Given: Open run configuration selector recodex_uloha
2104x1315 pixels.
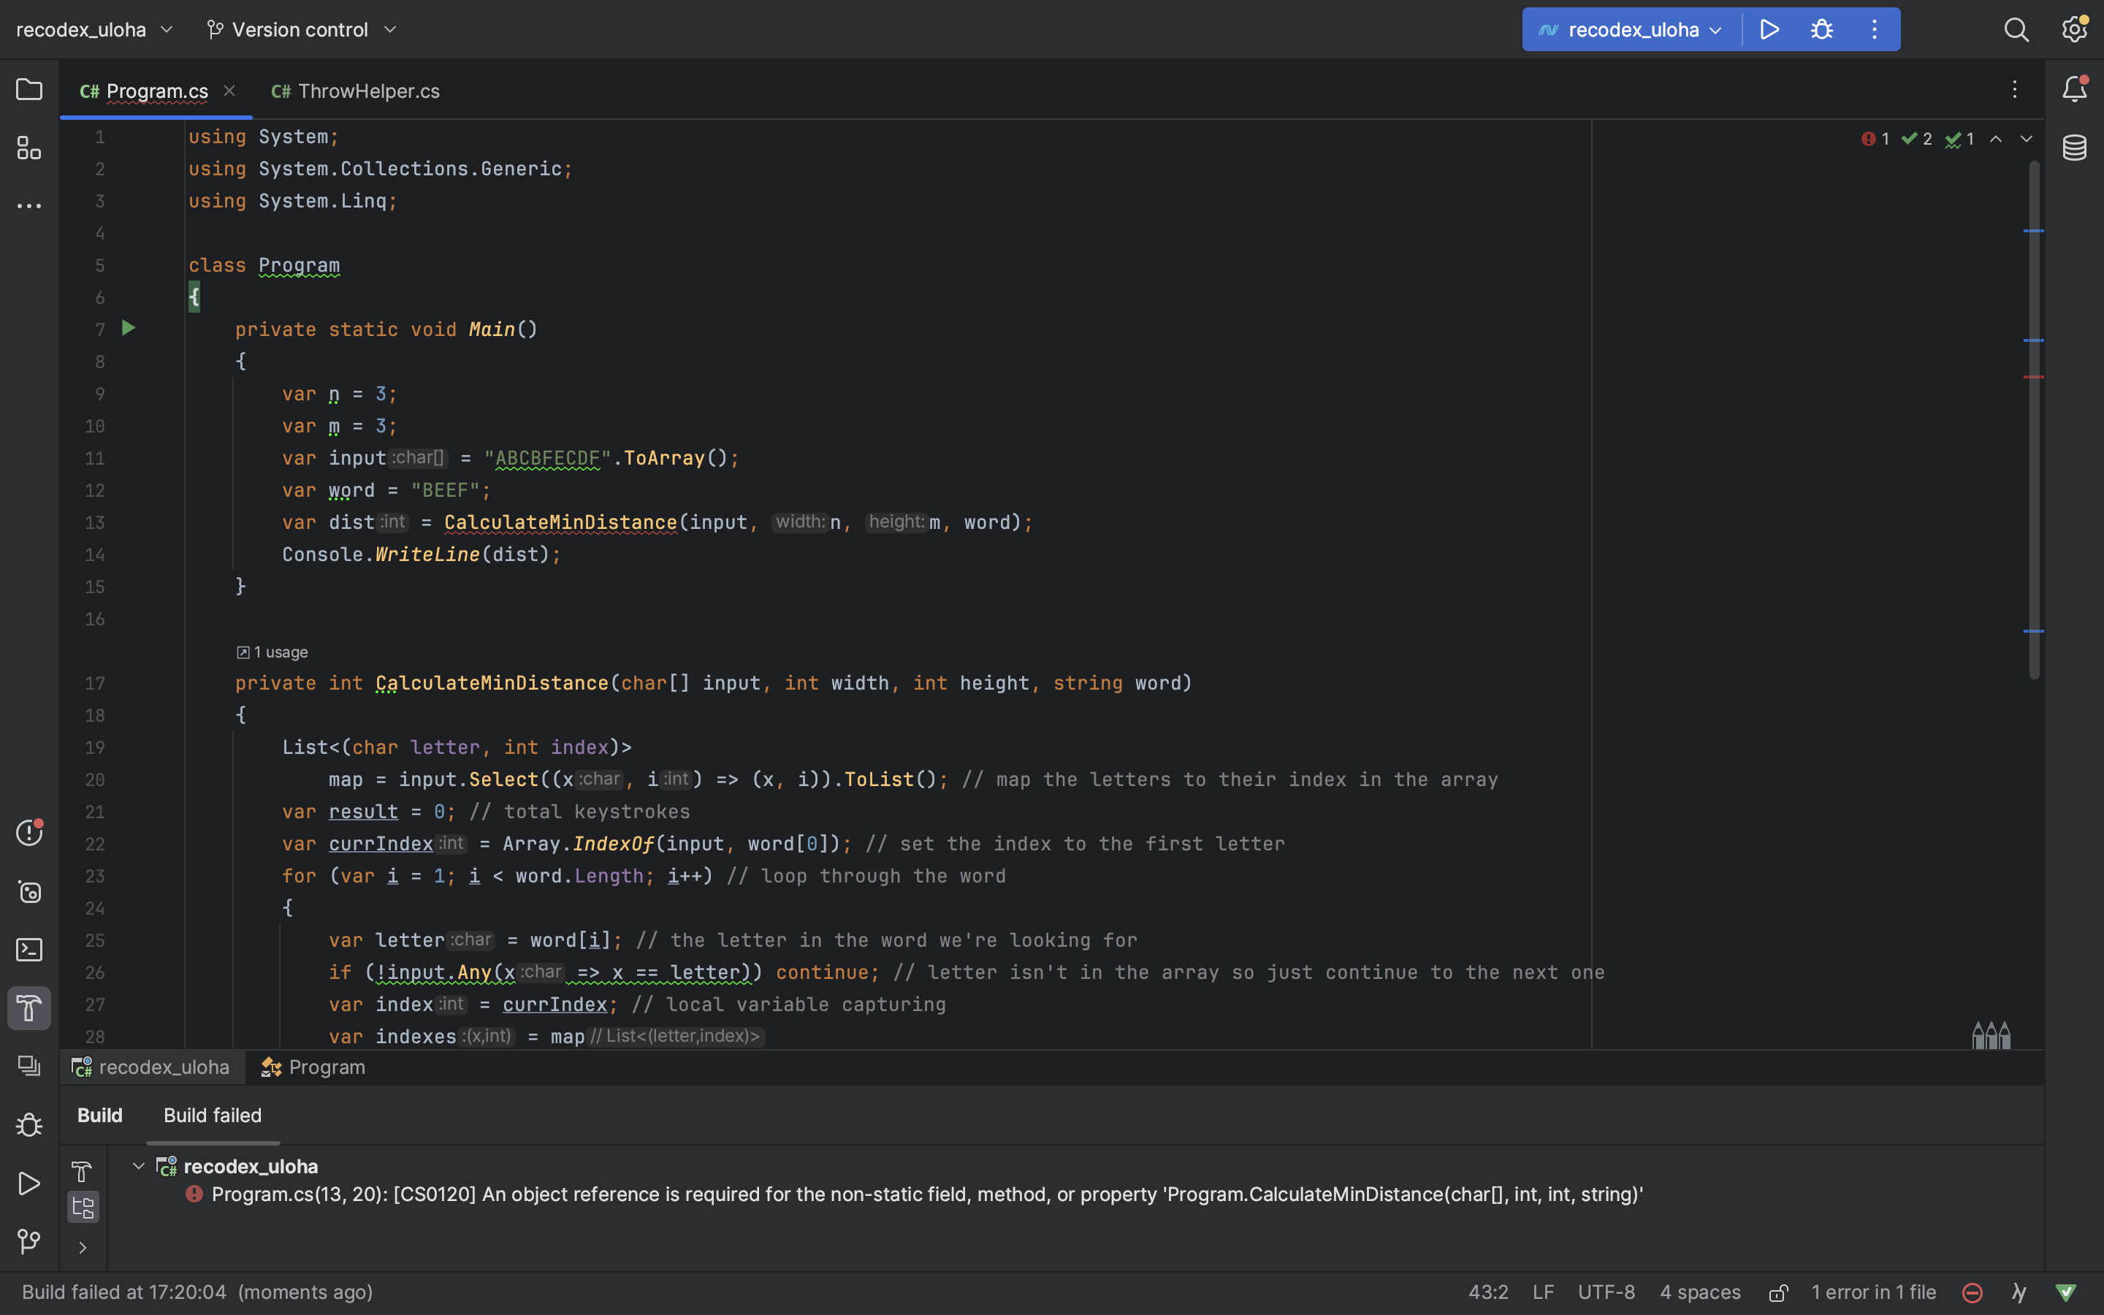Looking at the screenshot, I should 1630,29.
